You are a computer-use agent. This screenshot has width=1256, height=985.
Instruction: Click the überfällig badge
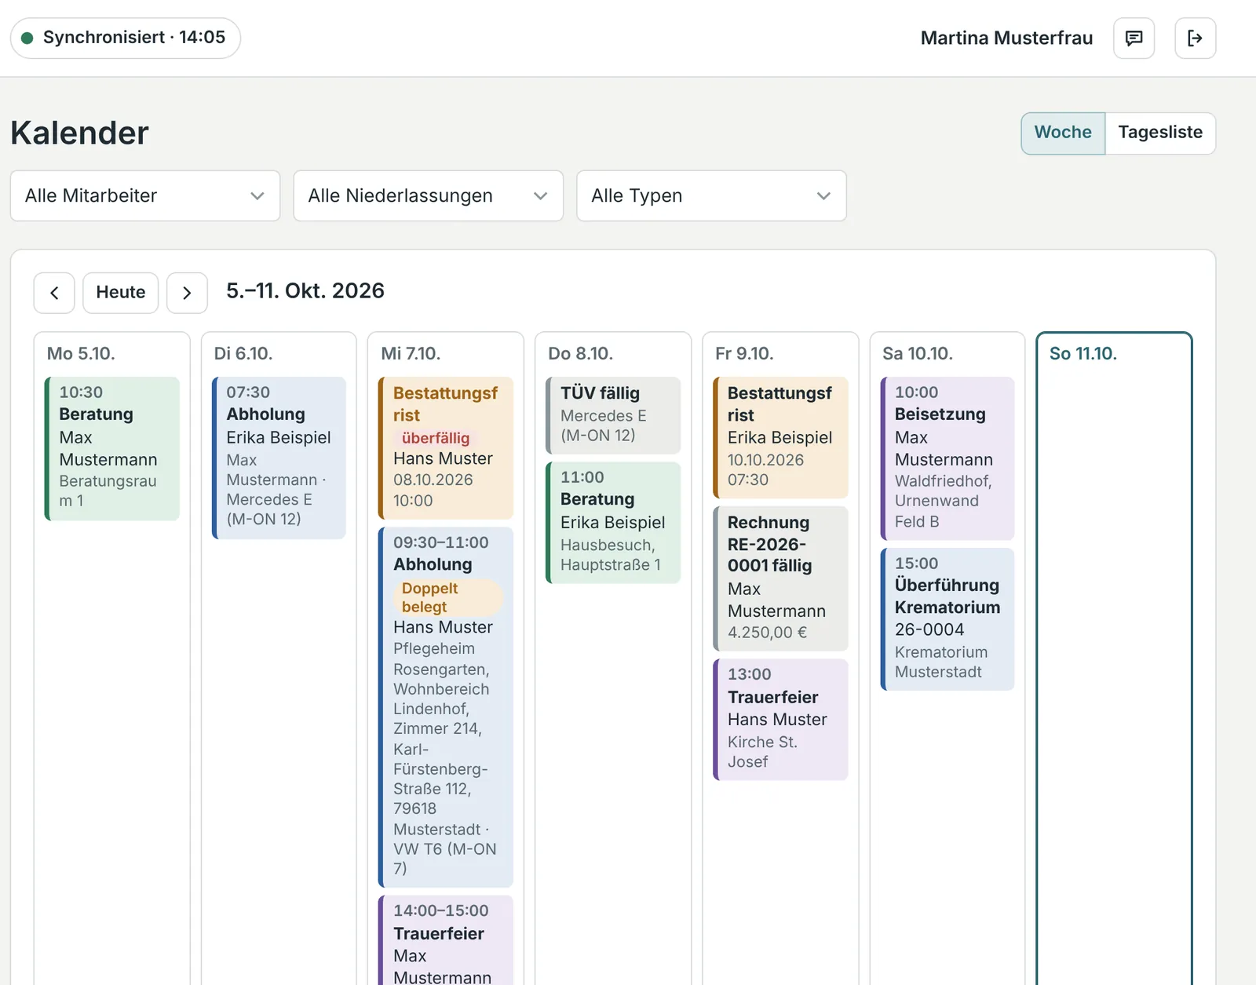tap(436, 438)
